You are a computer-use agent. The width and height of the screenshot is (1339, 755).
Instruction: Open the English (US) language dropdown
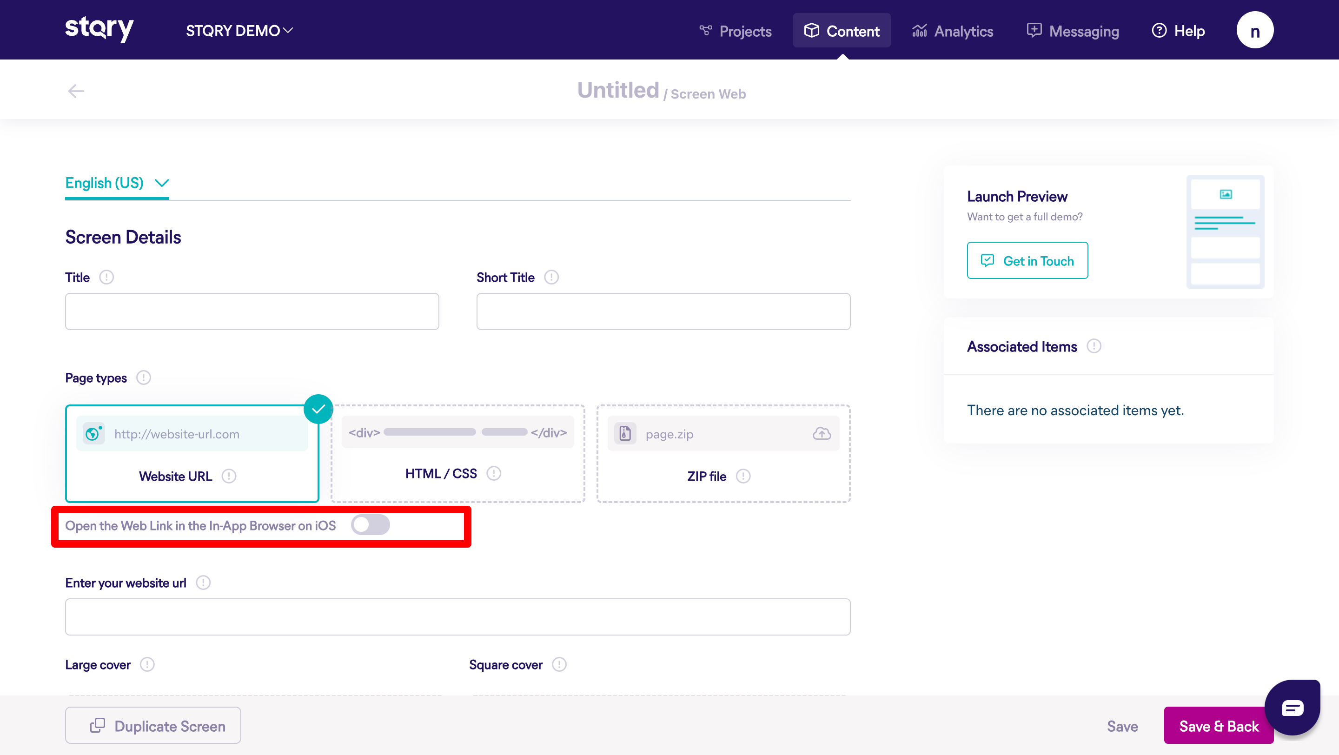[x=117, y=183]
